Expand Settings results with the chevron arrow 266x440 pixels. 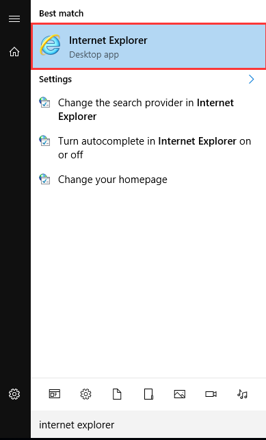(251, 80)
